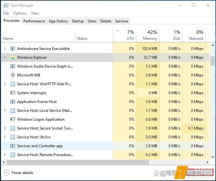The image size is (216, 181).
Task: Expand the Windows Explorer process group
Action: click(x=5, y=57)
